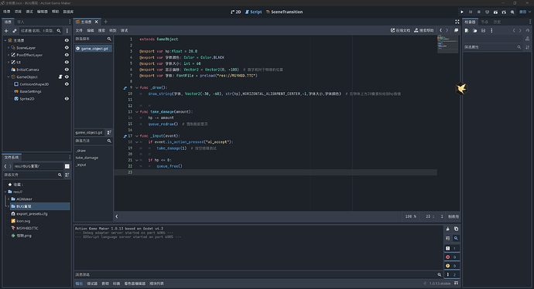Run the project with the play button
Viewport: 534px width, 289px height.
click(462, 12)
